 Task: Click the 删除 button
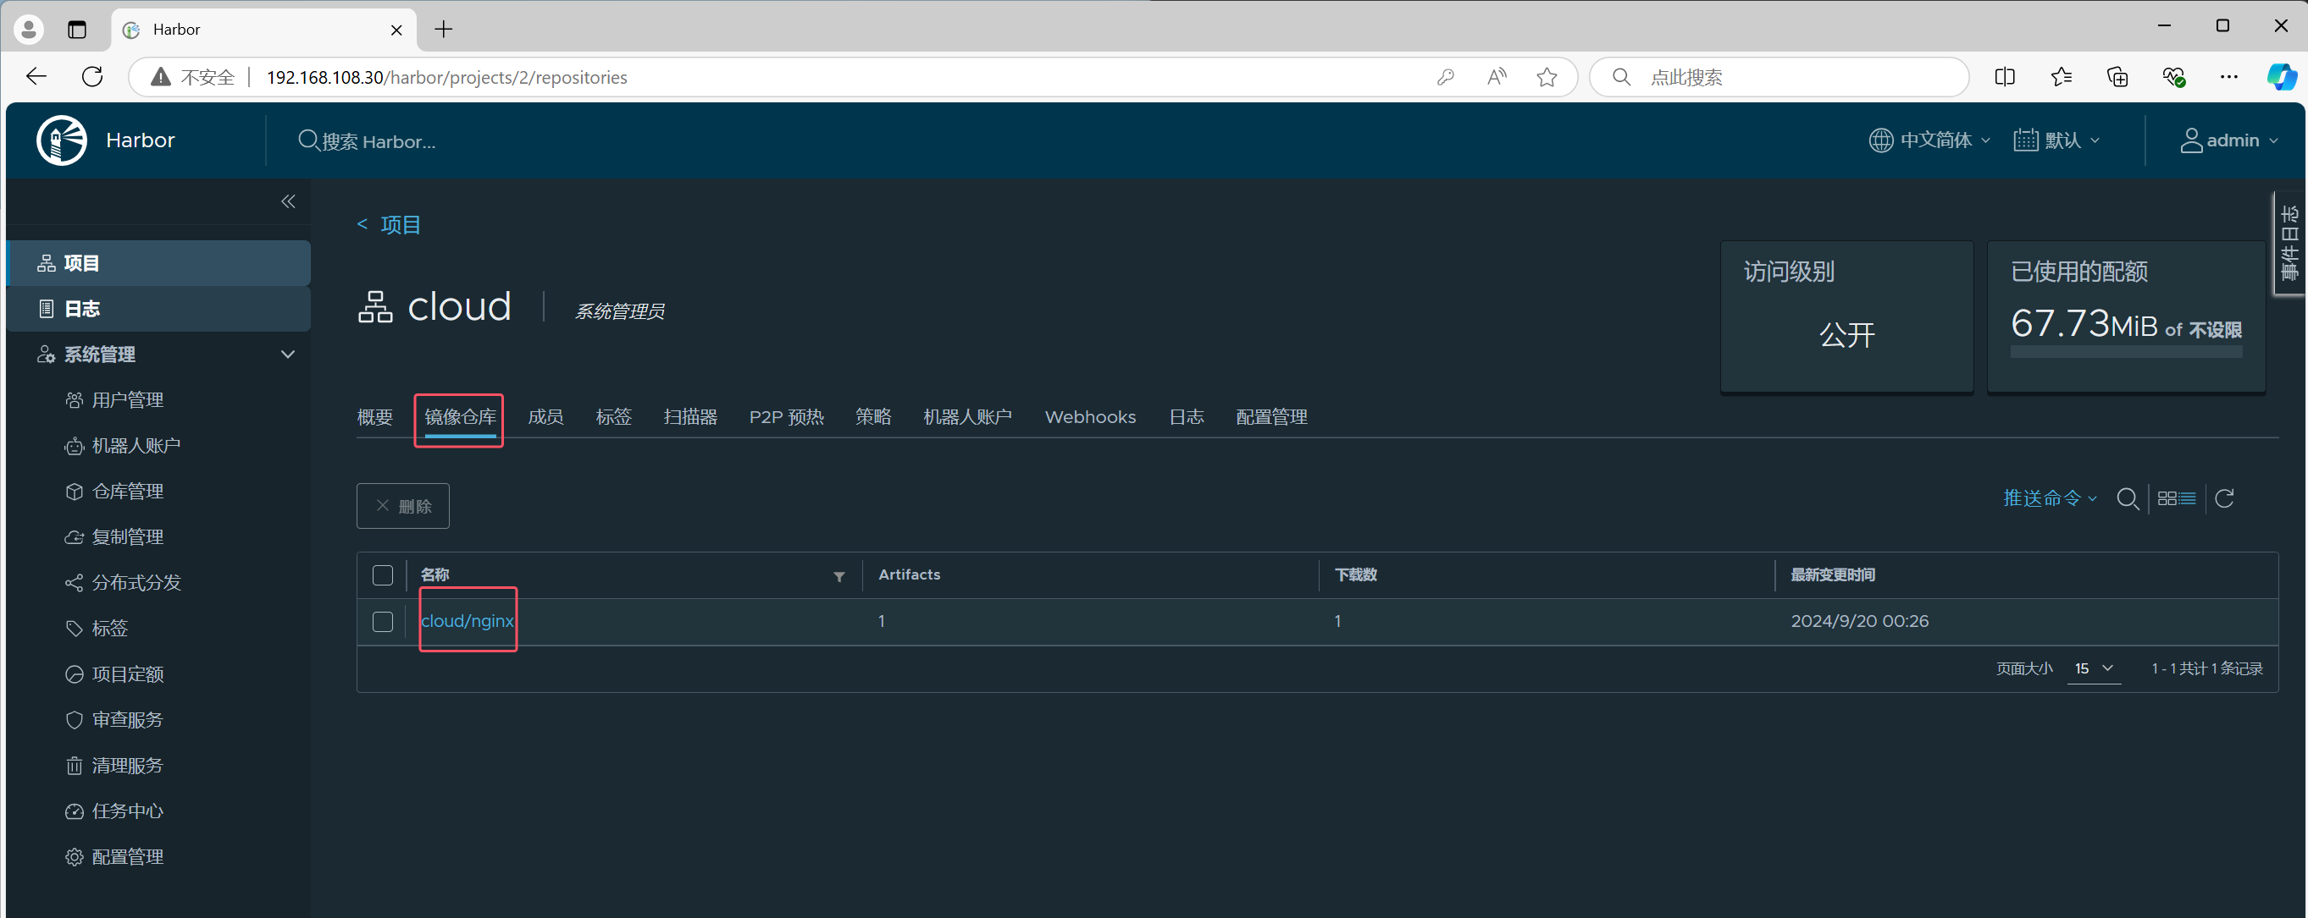pyautogui.click(x=402, y=505)
